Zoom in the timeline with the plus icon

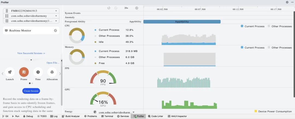click(x=137, y=8)
